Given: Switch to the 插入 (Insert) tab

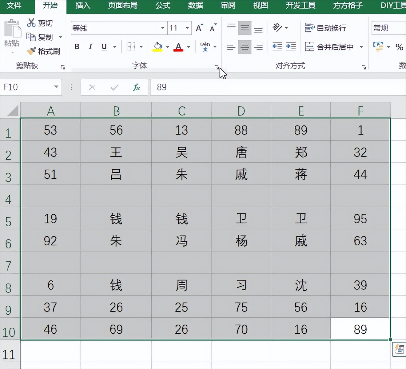Looking at the screenshot, I should pyautogui.click(x=83, y=6).
